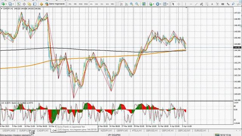Click the Zoom Out magnifier icon
The width and height of the screenshot is (242, 136).
point(137,4)
